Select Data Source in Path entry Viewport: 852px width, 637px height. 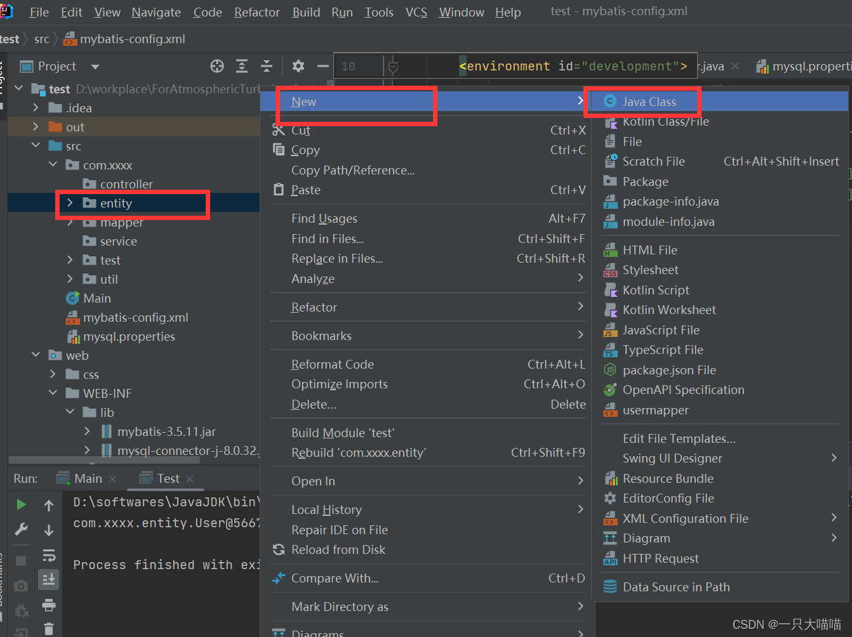(720, 587)
